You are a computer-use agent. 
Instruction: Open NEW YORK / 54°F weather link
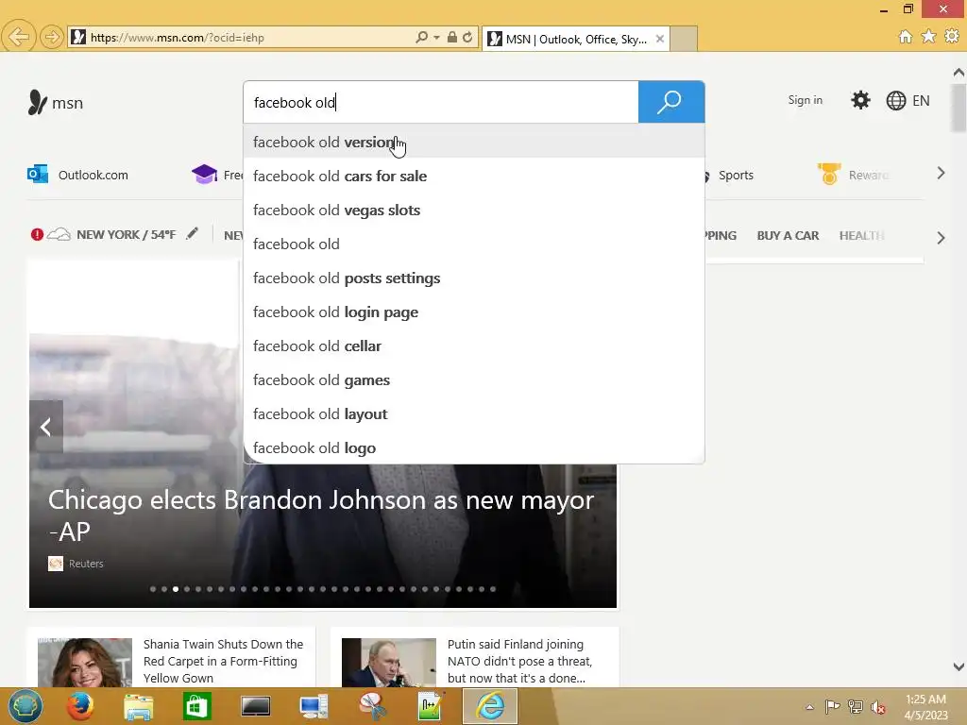pos(126,235)
